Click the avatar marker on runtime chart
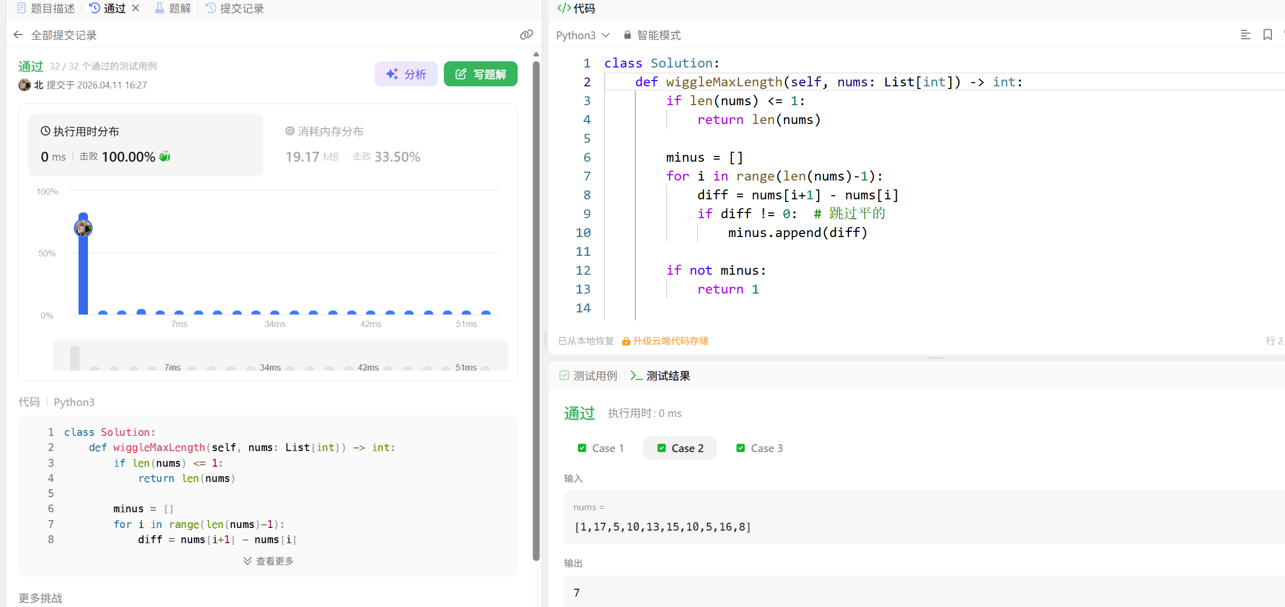1285x607 pixels. click(83, 228)
